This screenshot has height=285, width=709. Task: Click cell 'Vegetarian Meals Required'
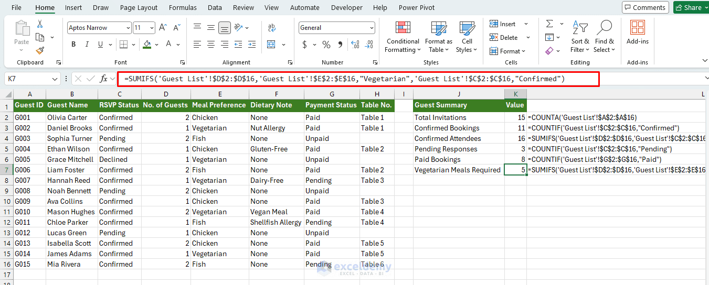point(458,170)
